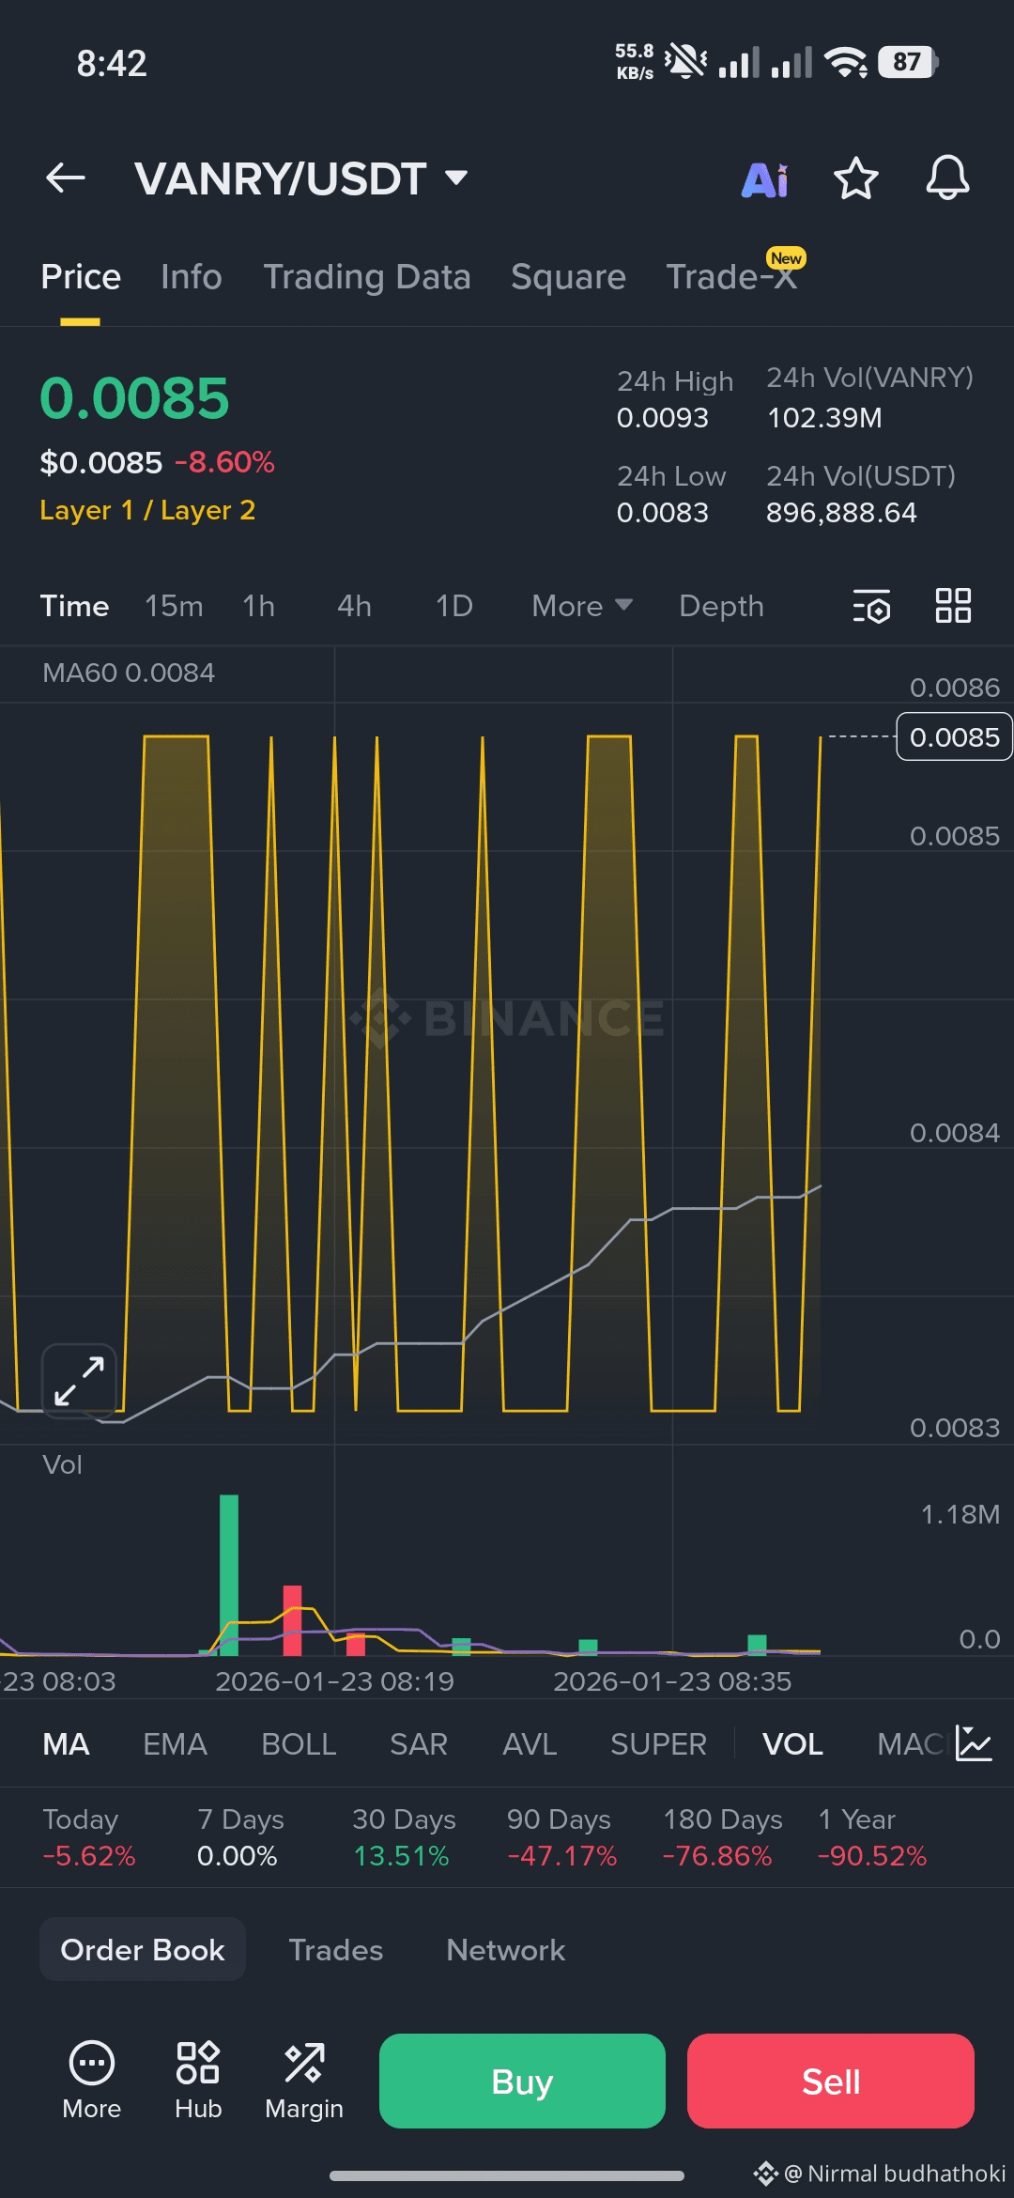Tap the Wi-Fi icon in status bar
Viewport: 1014px width, 2198px height.
click(x=846, y=62)
